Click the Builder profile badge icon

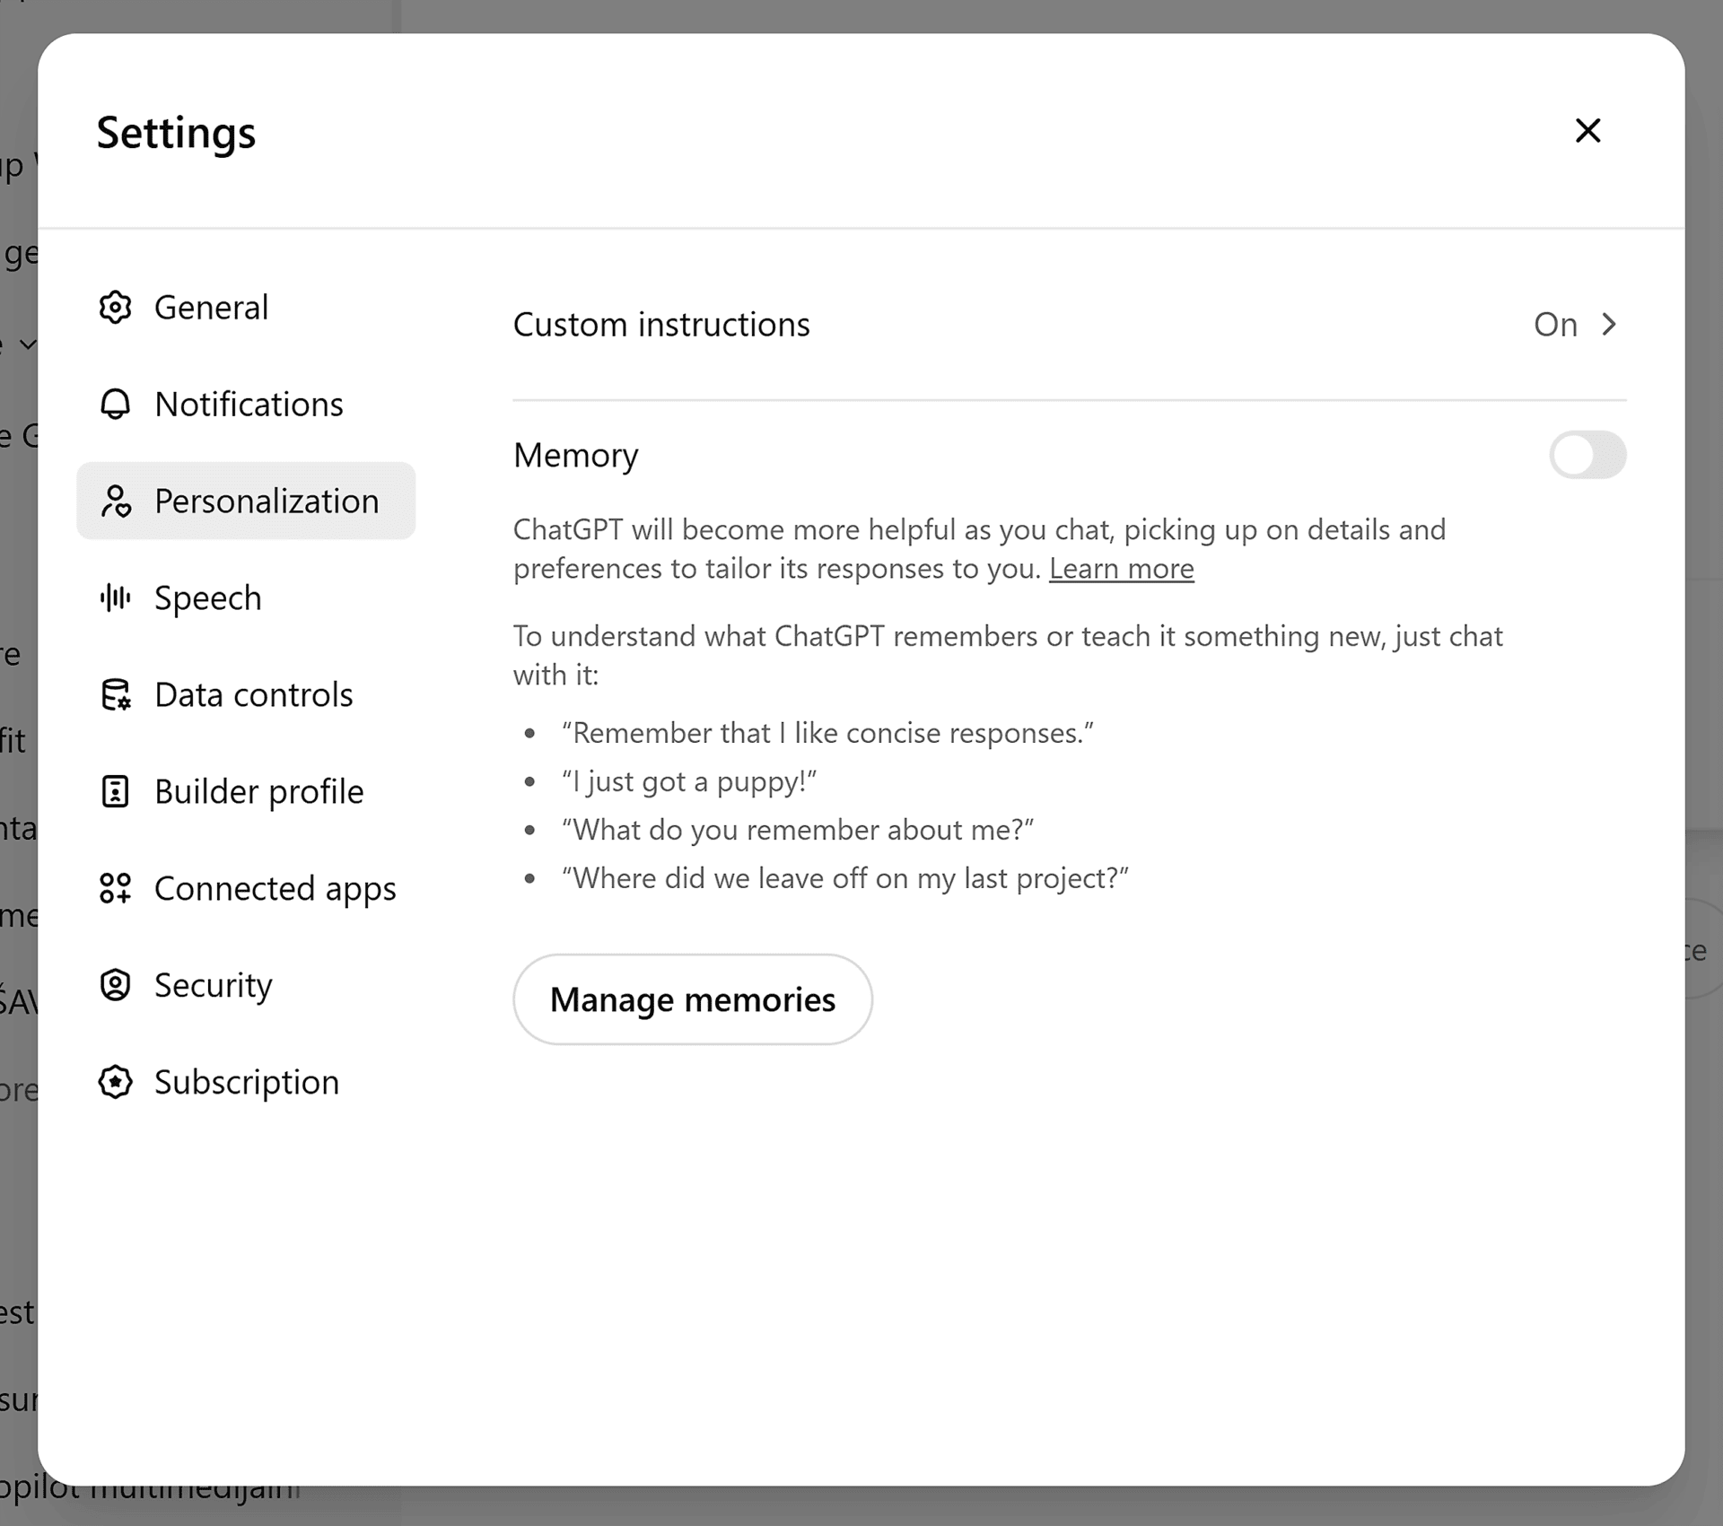tap(115, 792)
